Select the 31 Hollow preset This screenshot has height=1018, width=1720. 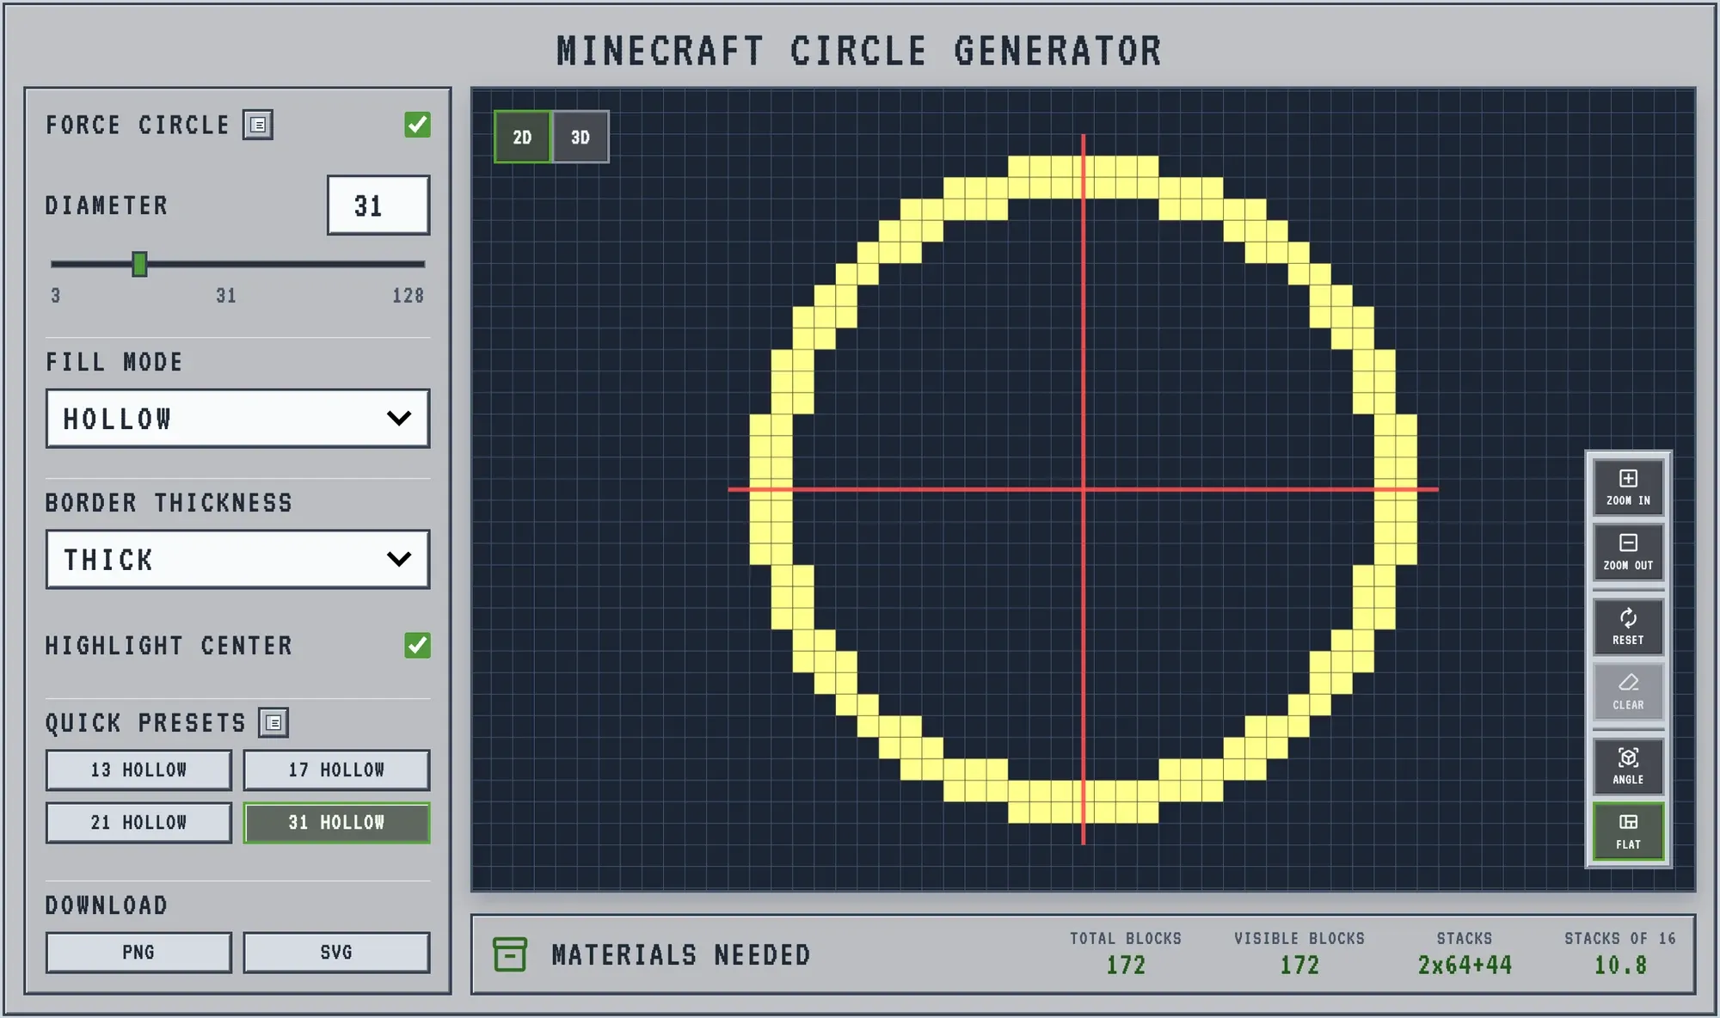coord(336,823)
